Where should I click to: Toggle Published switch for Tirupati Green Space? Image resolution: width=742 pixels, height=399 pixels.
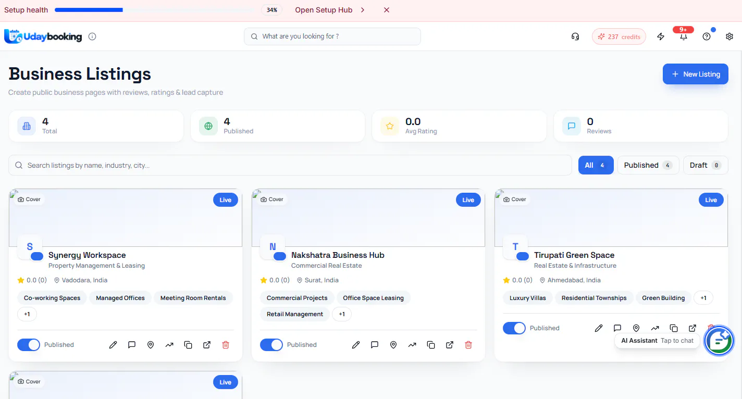514,328
